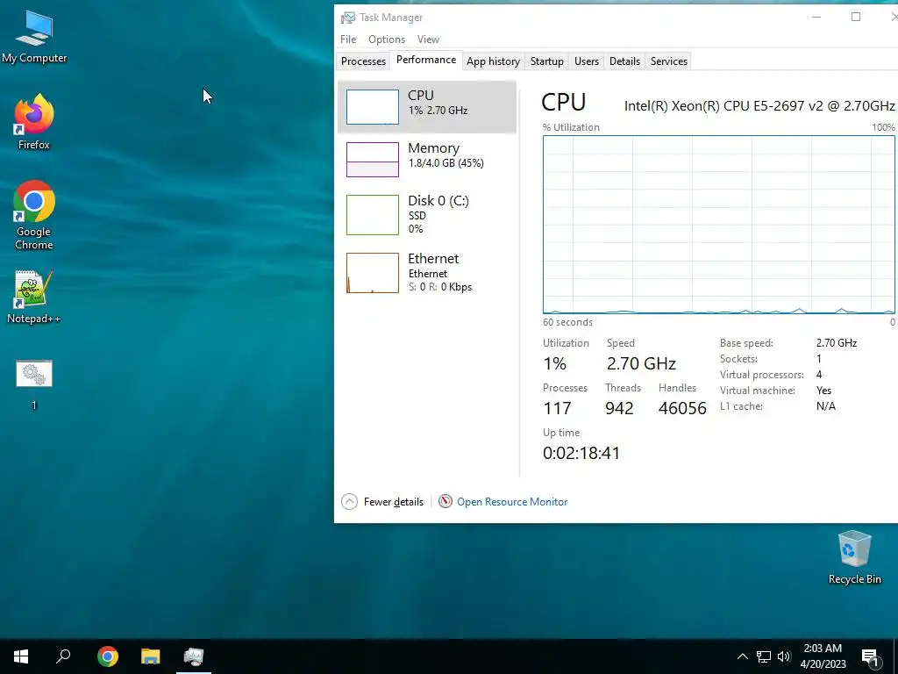Screen dimensions: 898x674
Task: Launch Chrome from the taskbar
Action: (x=107, y=656)
